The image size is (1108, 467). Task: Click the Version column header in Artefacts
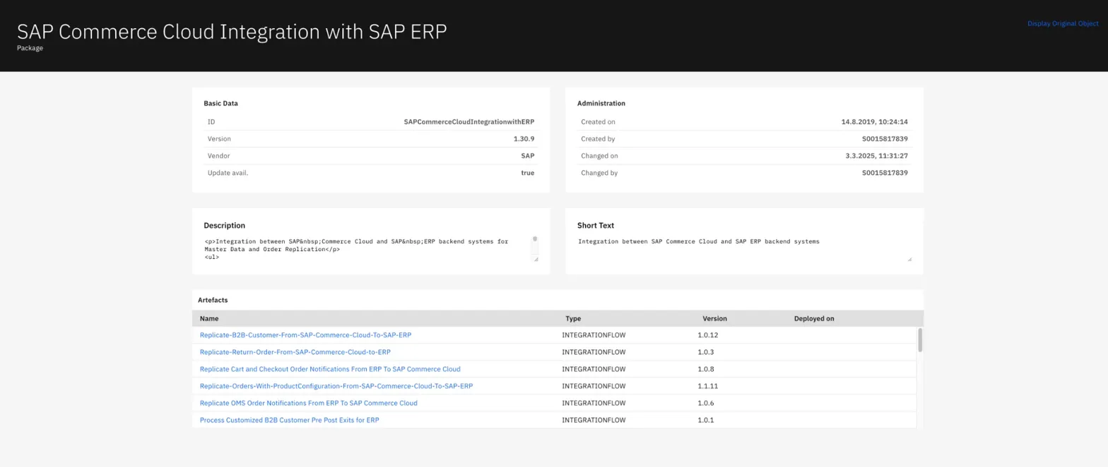[x=714, y=318]
